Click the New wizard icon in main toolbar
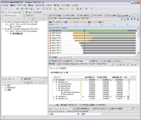The height and width of the screenshot is (120, 141). click(x=4, y=9)
